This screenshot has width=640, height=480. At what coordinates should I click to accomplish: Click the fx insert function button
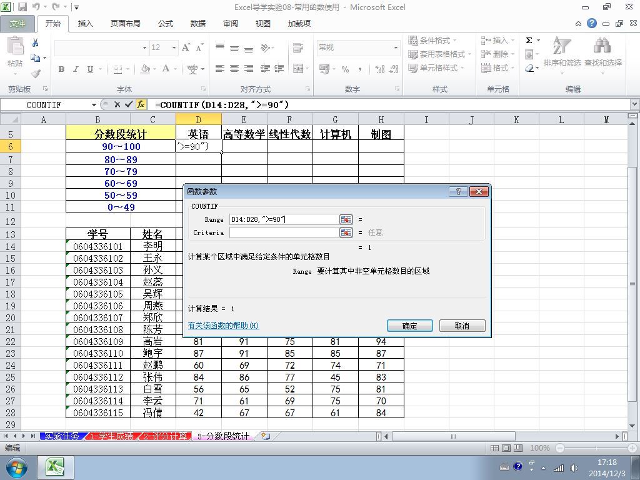141,105
